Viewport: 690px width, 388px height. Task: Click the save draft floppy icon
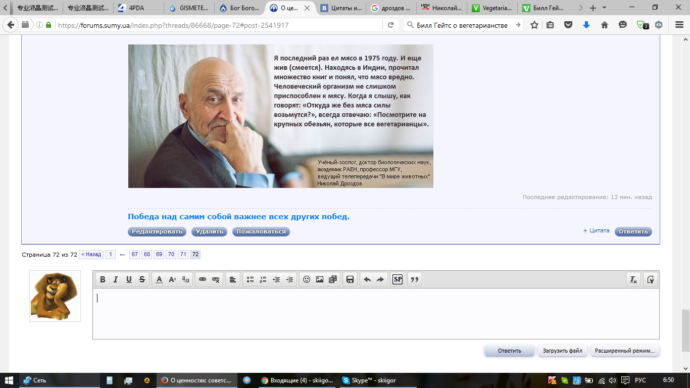[350, 279]
